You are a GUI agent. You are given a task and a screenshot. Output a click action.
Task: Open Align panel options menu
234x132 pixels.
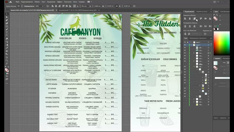tap(211, 12)
